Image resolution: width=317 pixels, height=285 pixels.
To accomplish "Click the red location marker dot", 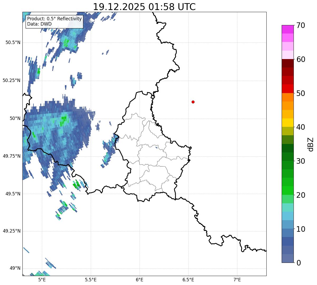I will 193,102.
